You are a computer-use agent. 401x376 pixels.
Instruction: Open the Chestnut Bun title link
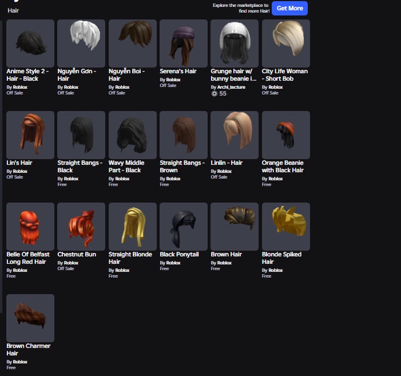coord(77,254)
